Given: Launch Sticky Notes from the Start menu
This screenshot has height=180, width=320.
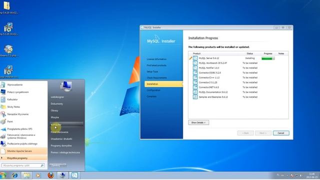Looking at the screenshot, I should click(23, 106).
